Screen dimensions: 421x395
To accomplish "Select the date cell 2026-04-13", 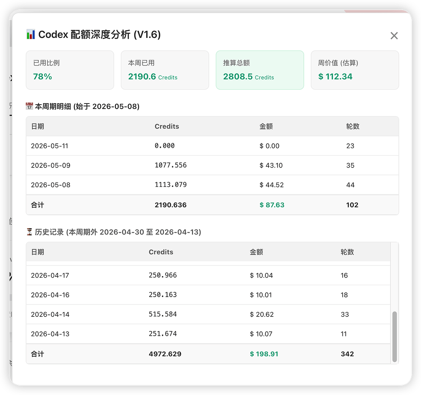I will [x=50, y=334].
